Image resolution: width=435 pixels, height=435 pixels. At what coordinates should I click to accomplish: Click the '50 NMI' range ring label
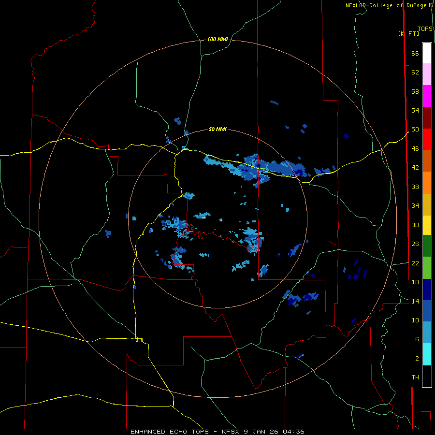[x=217, y=129]
